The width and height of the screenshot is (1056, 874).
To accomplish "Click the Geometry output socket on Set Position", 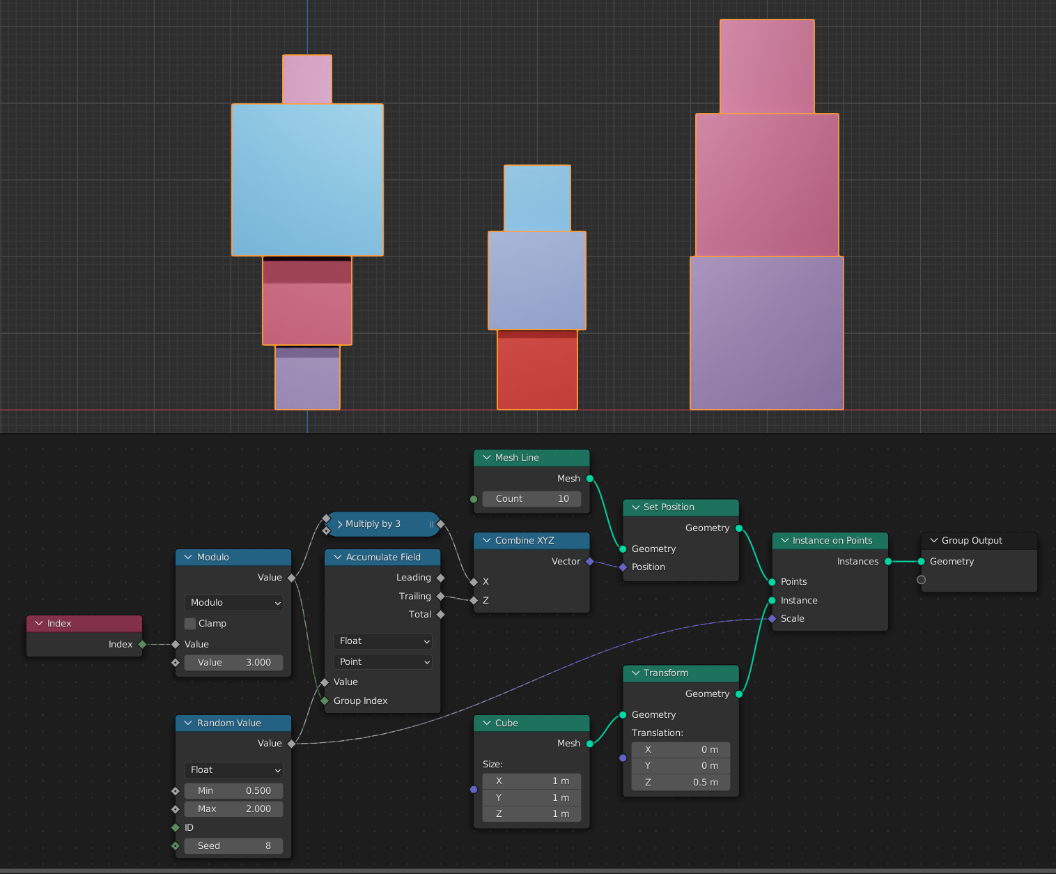I will click(x=738, y=528).
